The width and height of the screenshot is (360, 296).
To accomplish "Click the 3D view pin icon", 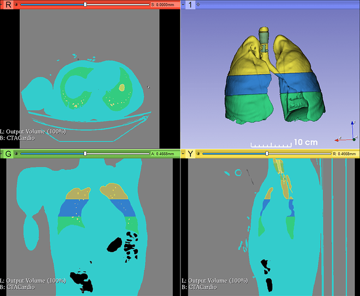I will pyautogui.click(x=184, y=5).
